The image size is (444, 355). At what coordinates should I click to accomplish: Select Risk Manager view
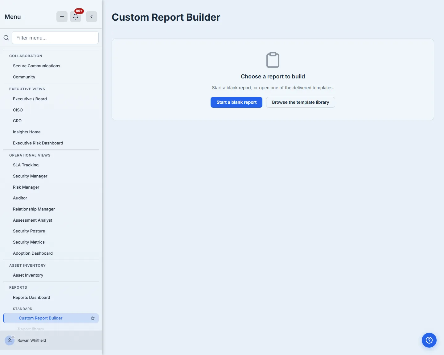[51, 187]
